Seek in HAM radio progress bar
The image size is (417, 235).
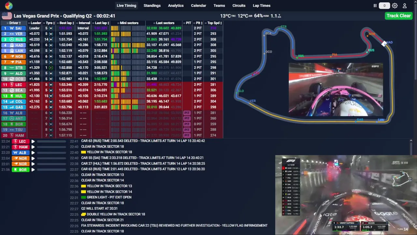51,147
